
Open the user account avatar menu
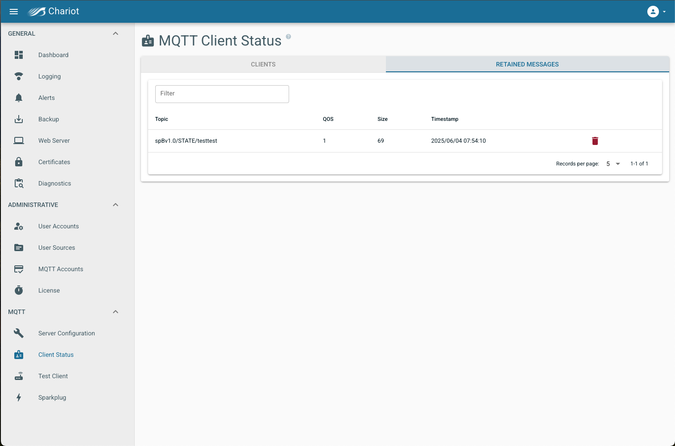point(653,12)
